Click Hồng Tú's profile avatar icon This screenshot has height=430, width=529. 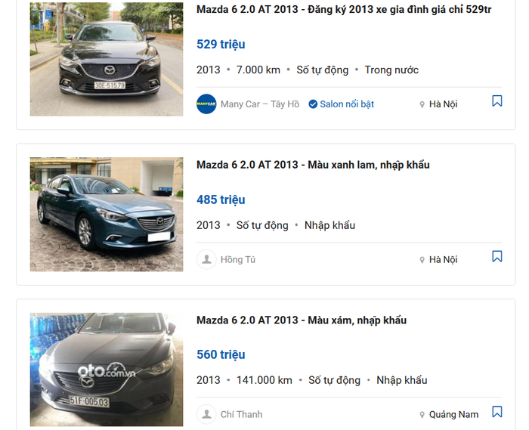point(206,259)
